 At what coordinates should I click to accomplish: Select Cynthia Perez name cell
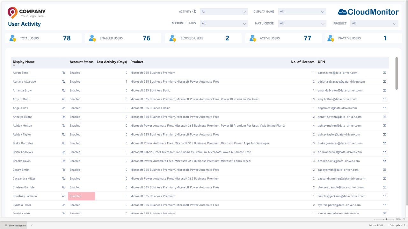(x=22, y=205)
